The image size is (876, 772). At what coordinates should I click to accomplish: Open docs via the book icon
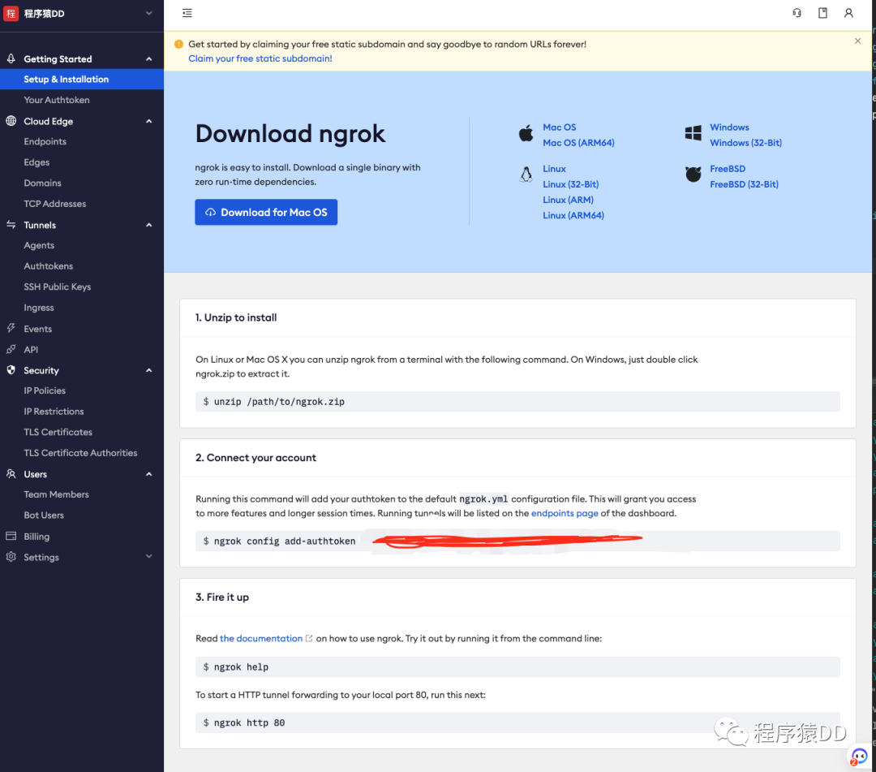click(823, 13)
